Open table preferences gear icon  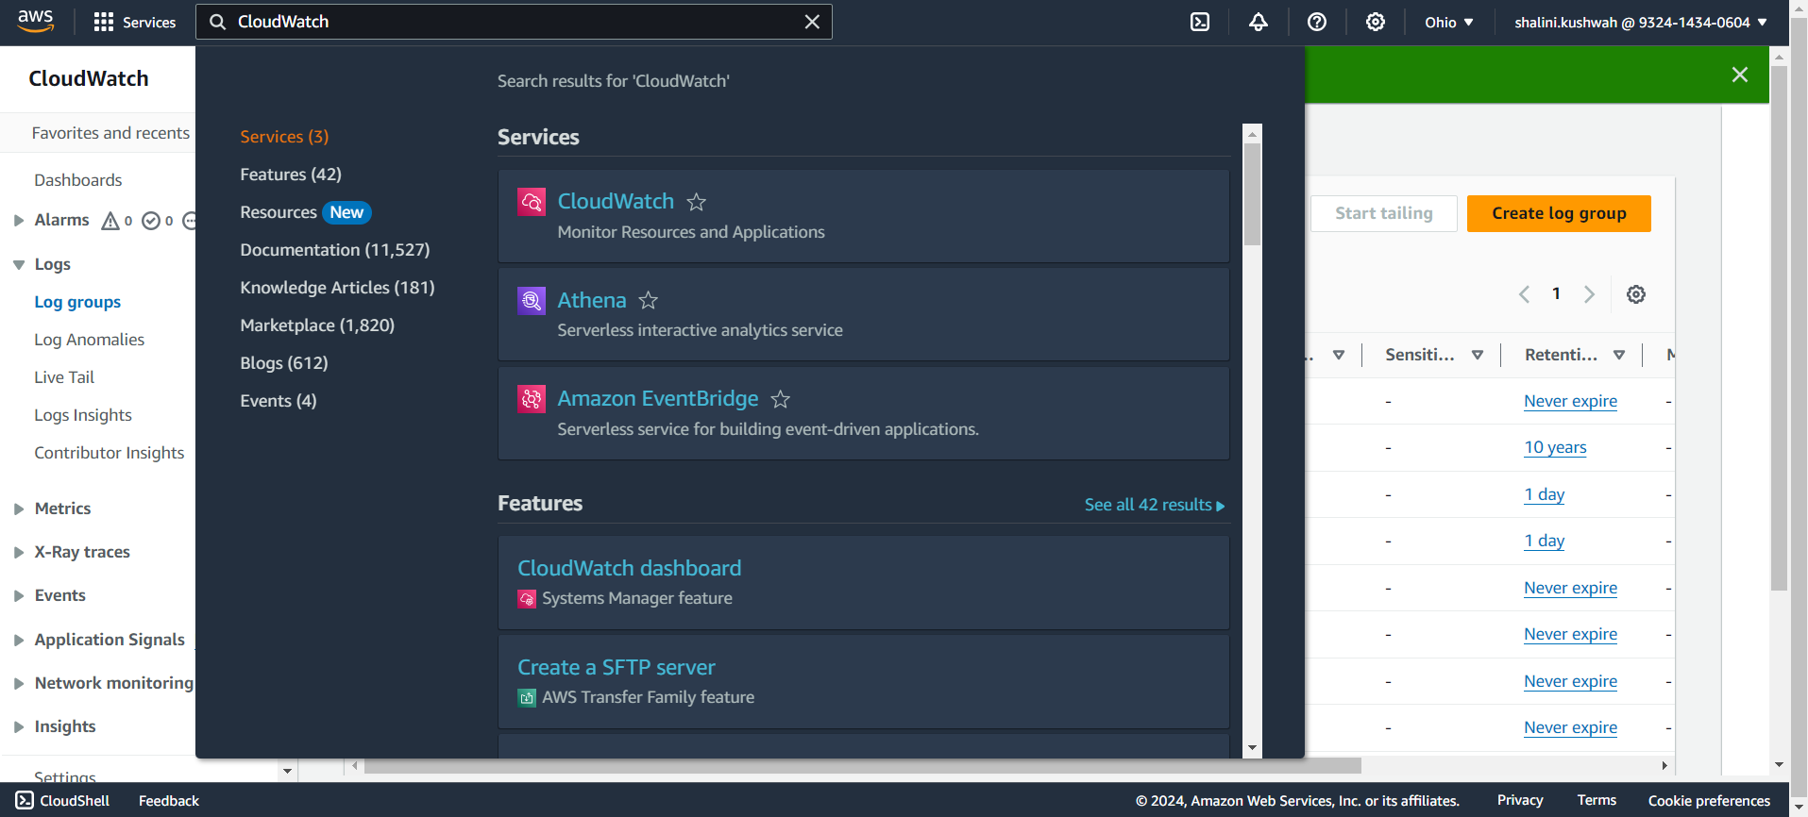pyautogui.click(x=1636, y=294)
